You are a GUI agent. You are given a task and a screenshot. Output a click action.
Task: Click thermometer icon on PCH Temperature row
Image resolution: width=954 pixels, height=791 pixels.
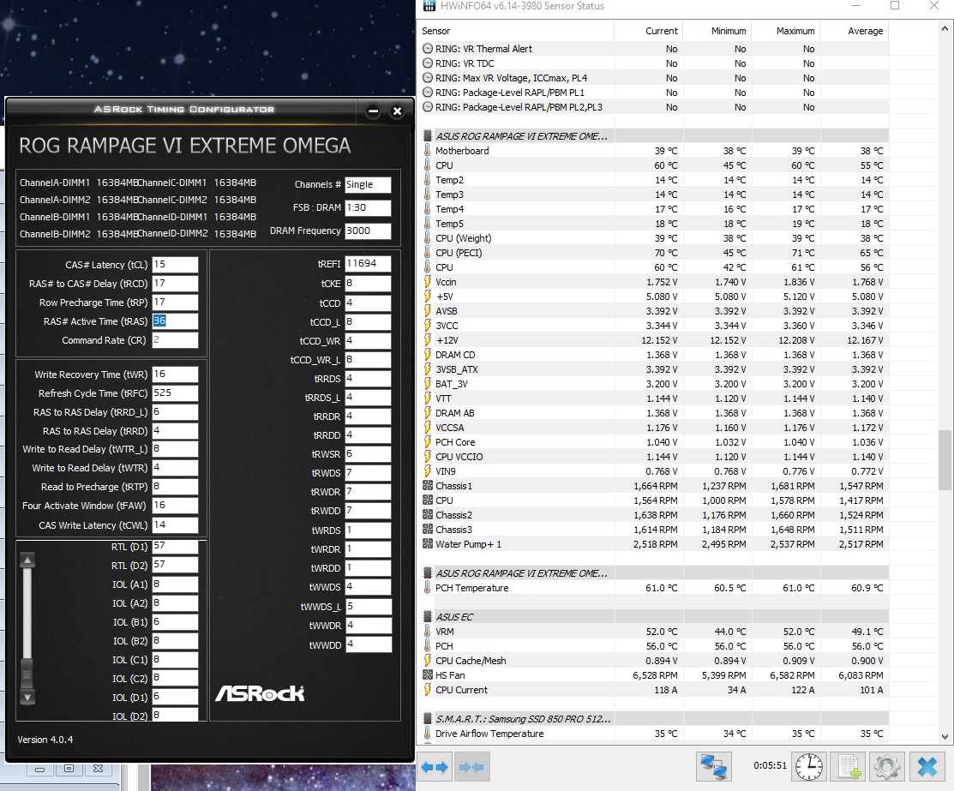pyautogui.click(x=427, y=588)
